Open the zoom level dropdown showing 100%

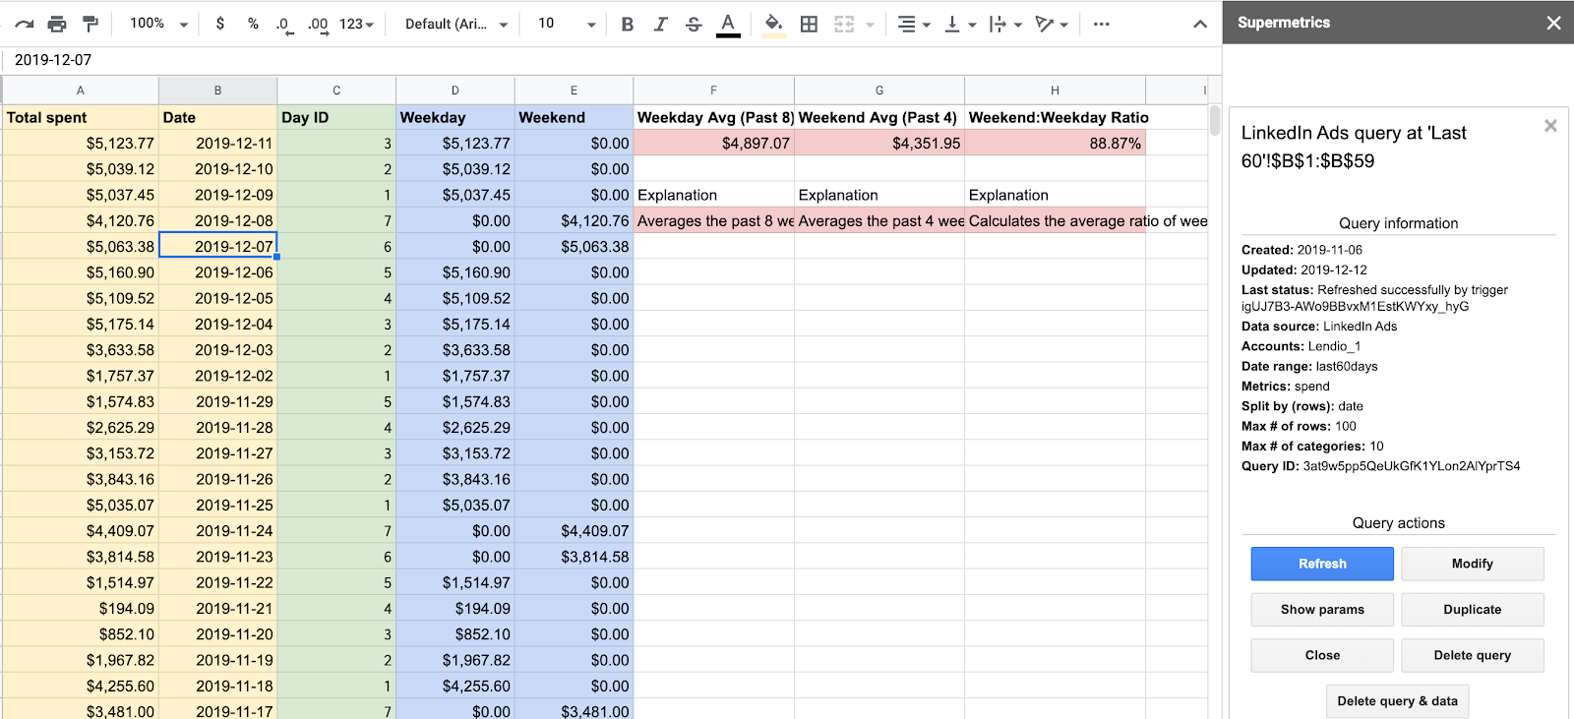pyautogui.click(x=158, y=24)
